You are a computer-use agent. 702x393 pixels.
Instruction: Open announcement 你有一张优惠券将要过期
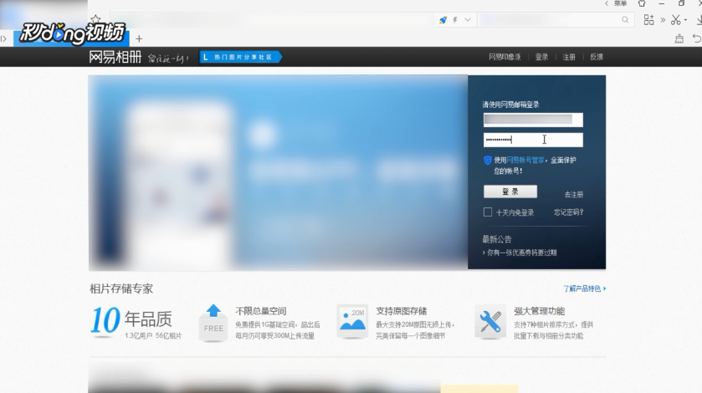(521, 253)
